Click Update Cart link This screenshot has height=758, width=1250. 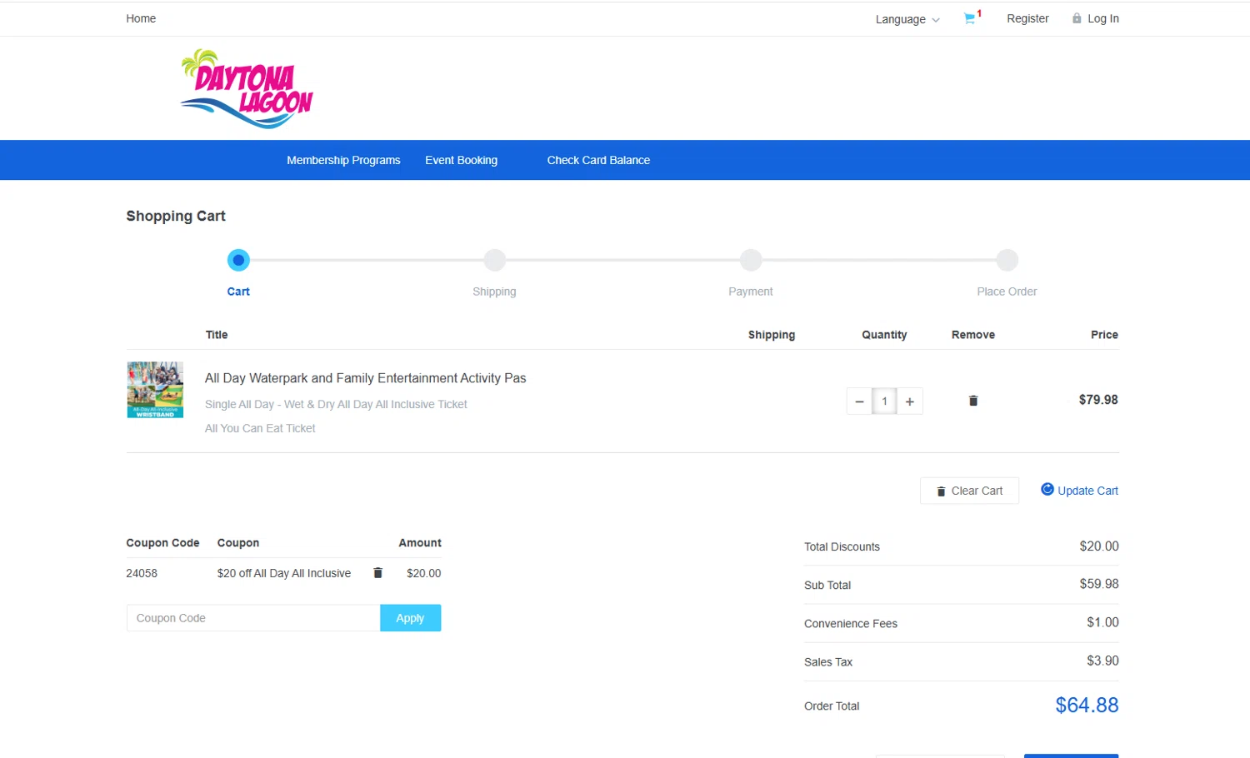[x=1079, y=491]
